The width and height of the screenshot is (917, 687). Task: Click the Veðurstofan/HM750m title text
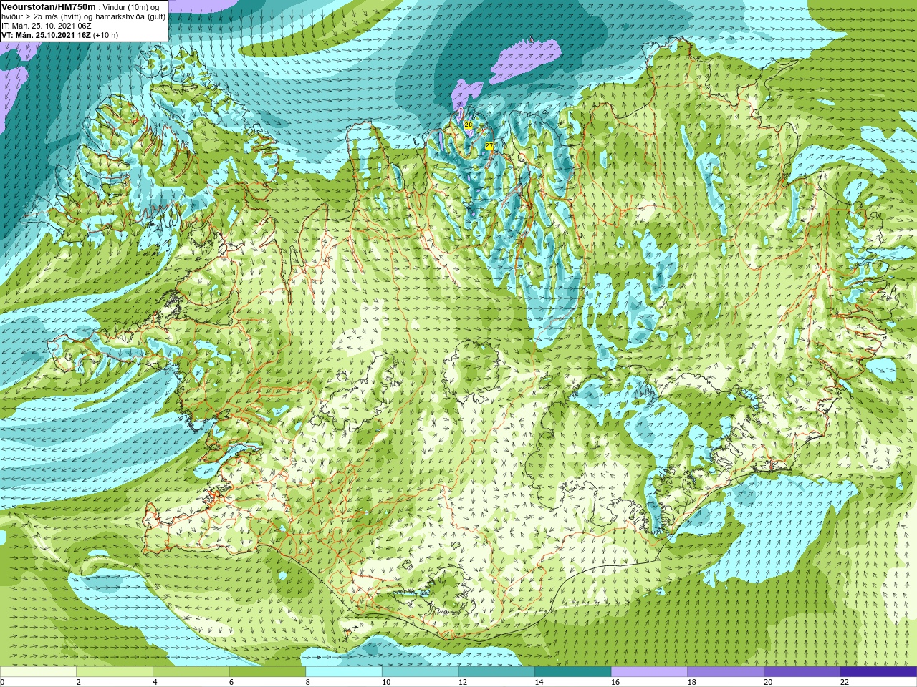(x=48, y=7)
